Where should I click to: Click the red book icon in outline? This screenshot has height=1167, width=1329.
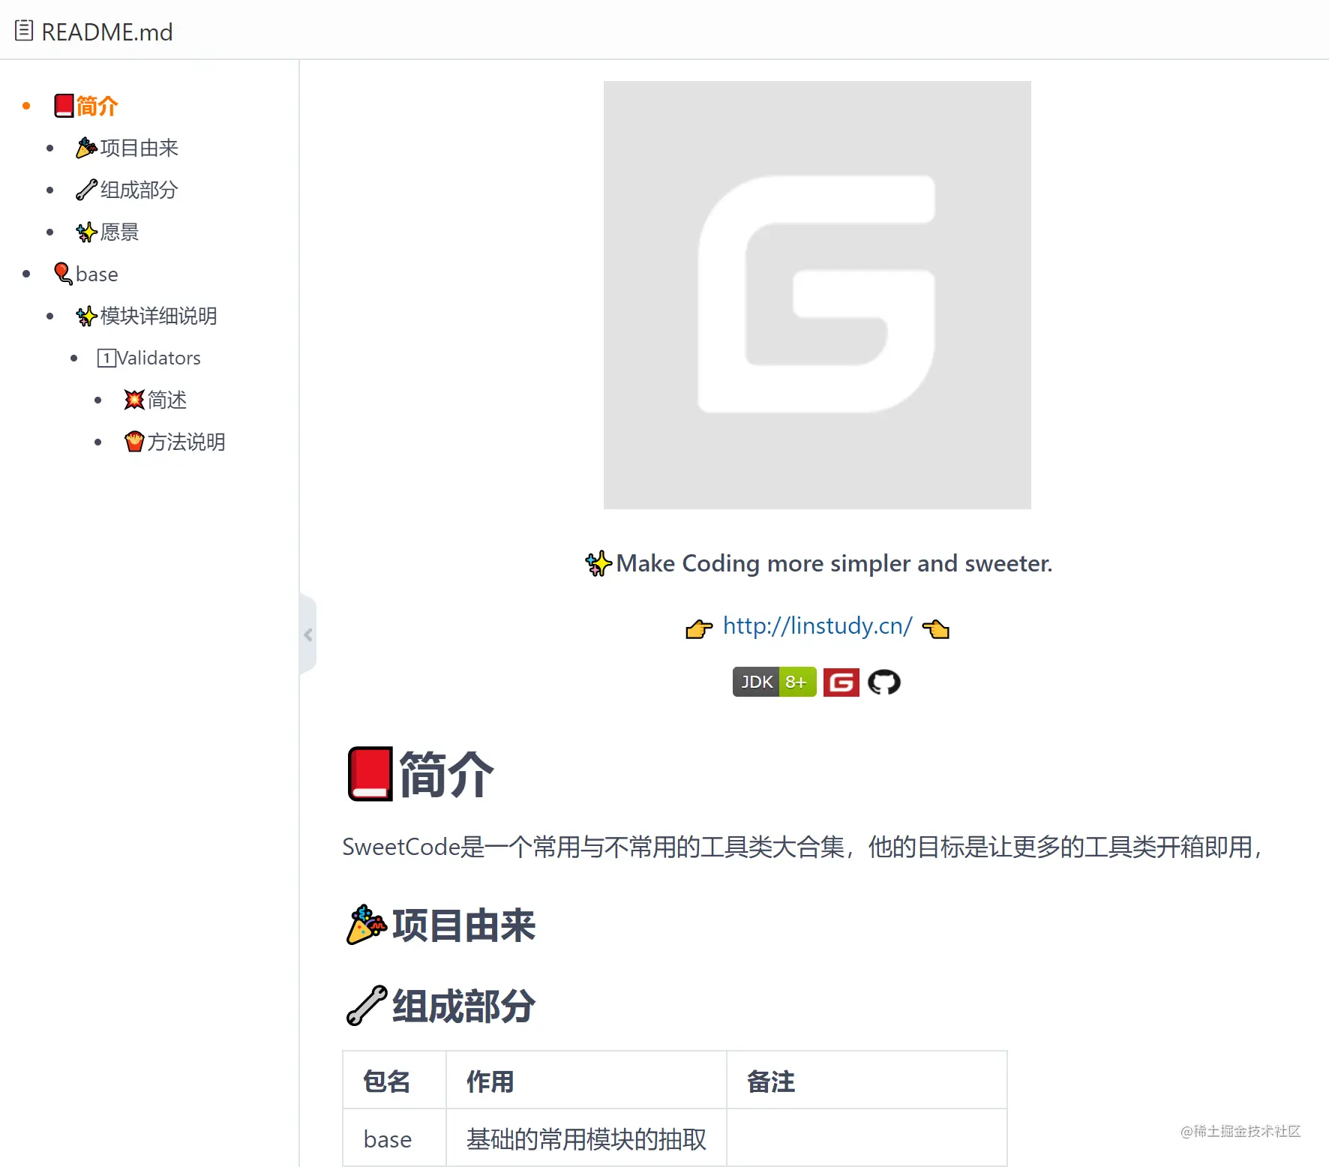[64, 106]
